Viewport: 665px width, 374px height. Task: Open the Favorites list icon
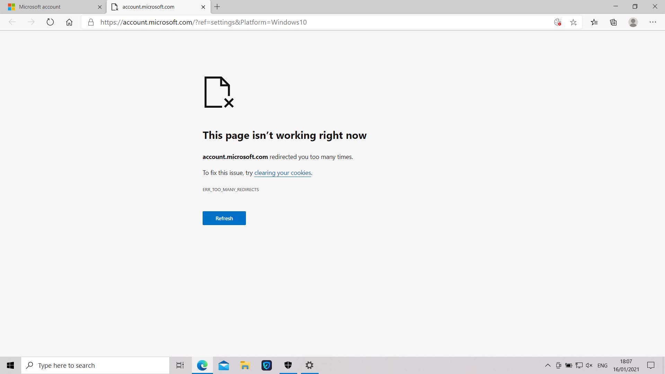(x=594, y=22)
